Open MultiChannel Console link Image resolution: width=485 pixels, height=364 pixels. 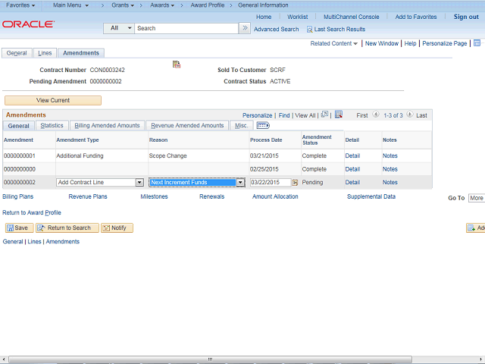[x=352, y=17]
